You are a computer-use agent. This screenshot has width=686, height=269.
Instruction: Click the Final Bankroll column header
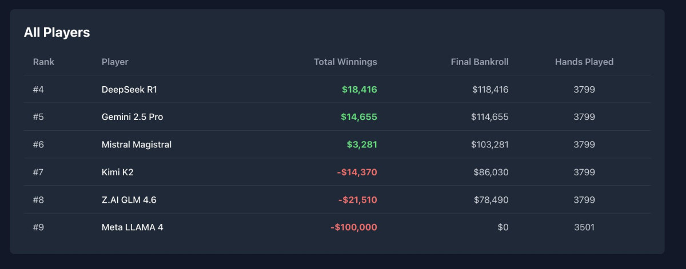478,62
